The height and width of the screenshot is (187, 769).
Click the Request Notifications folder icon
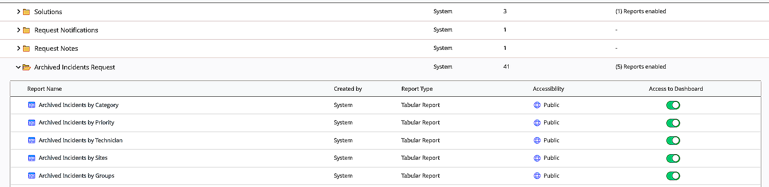coord(26,30)
